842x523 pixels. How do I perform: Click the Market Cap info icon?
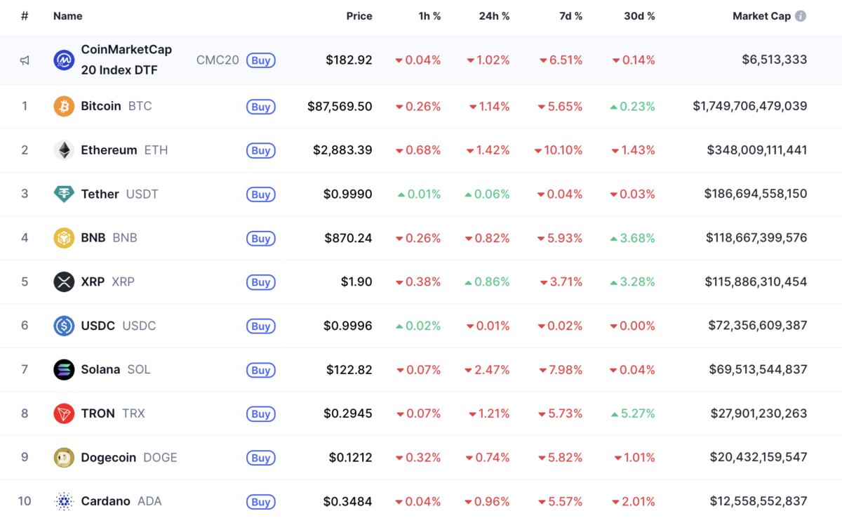(x=801, y=16)
